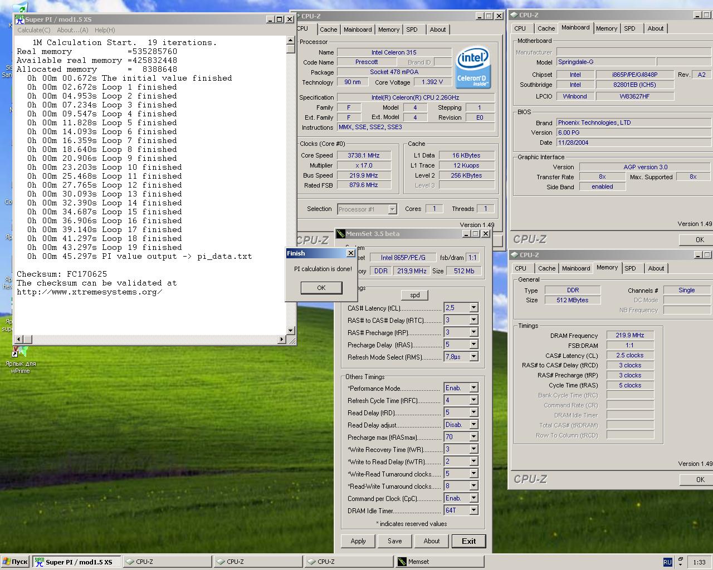Open Read Delay adjust dropdown
Viewport: 713px width, 570px height.
click(473, 425)
